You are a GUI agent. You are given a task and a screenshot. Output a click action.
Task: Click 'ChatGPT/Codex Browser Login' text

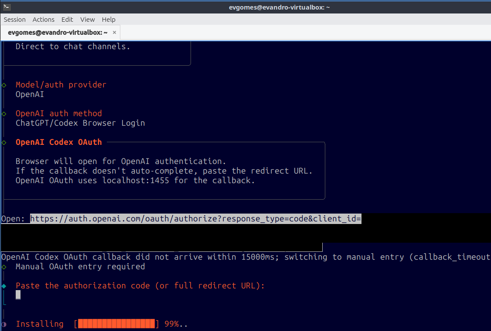(80, 123)
